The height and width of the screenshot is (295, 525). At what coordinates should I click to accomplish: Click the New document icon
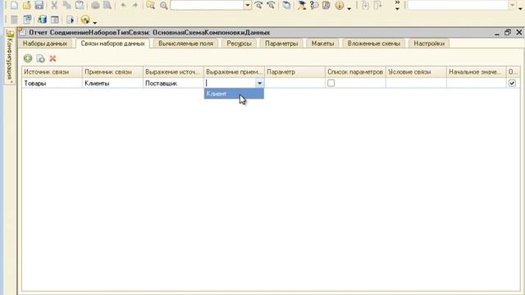click(14, 5)
